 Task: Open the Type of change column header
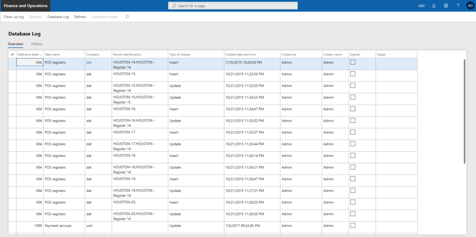[196, 55]
